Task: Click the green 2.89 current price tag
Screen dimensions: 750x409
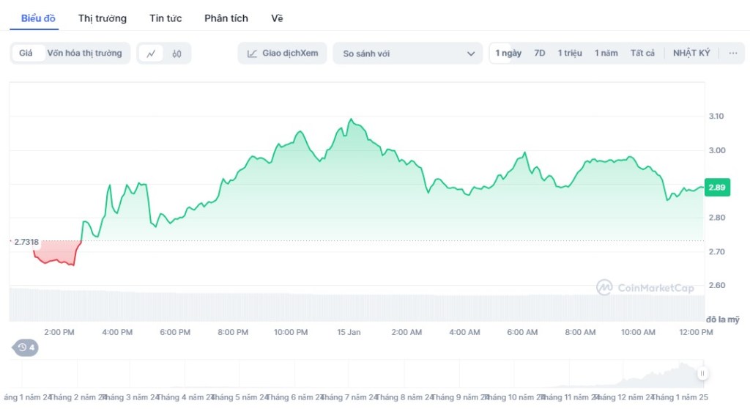Action: [716, 188]
